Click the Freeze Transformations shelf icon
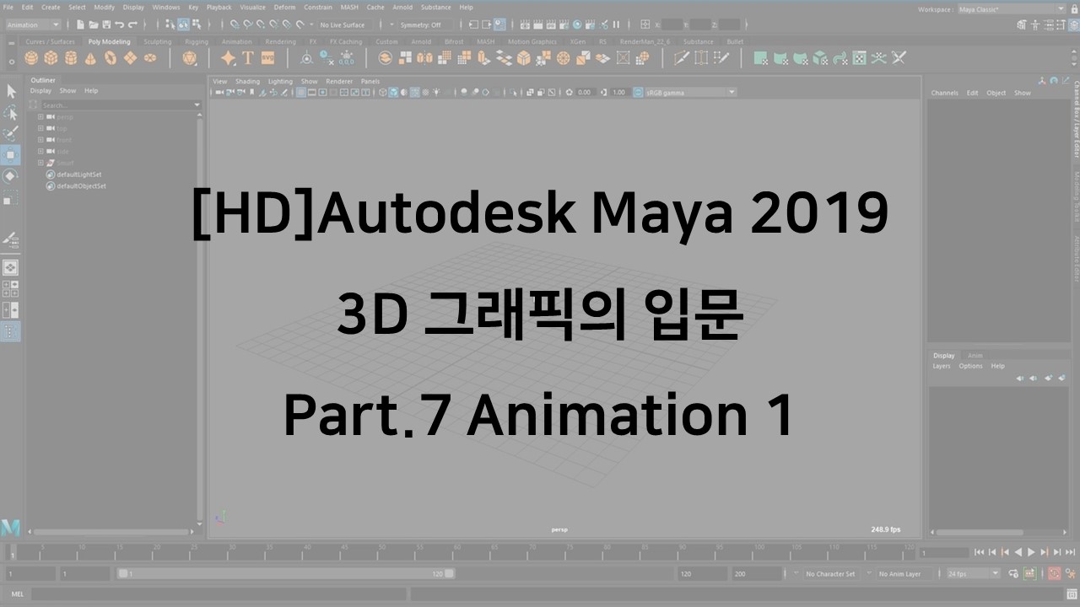The height and width of the screenshot is (607, 1080). [x=347, y=58]
